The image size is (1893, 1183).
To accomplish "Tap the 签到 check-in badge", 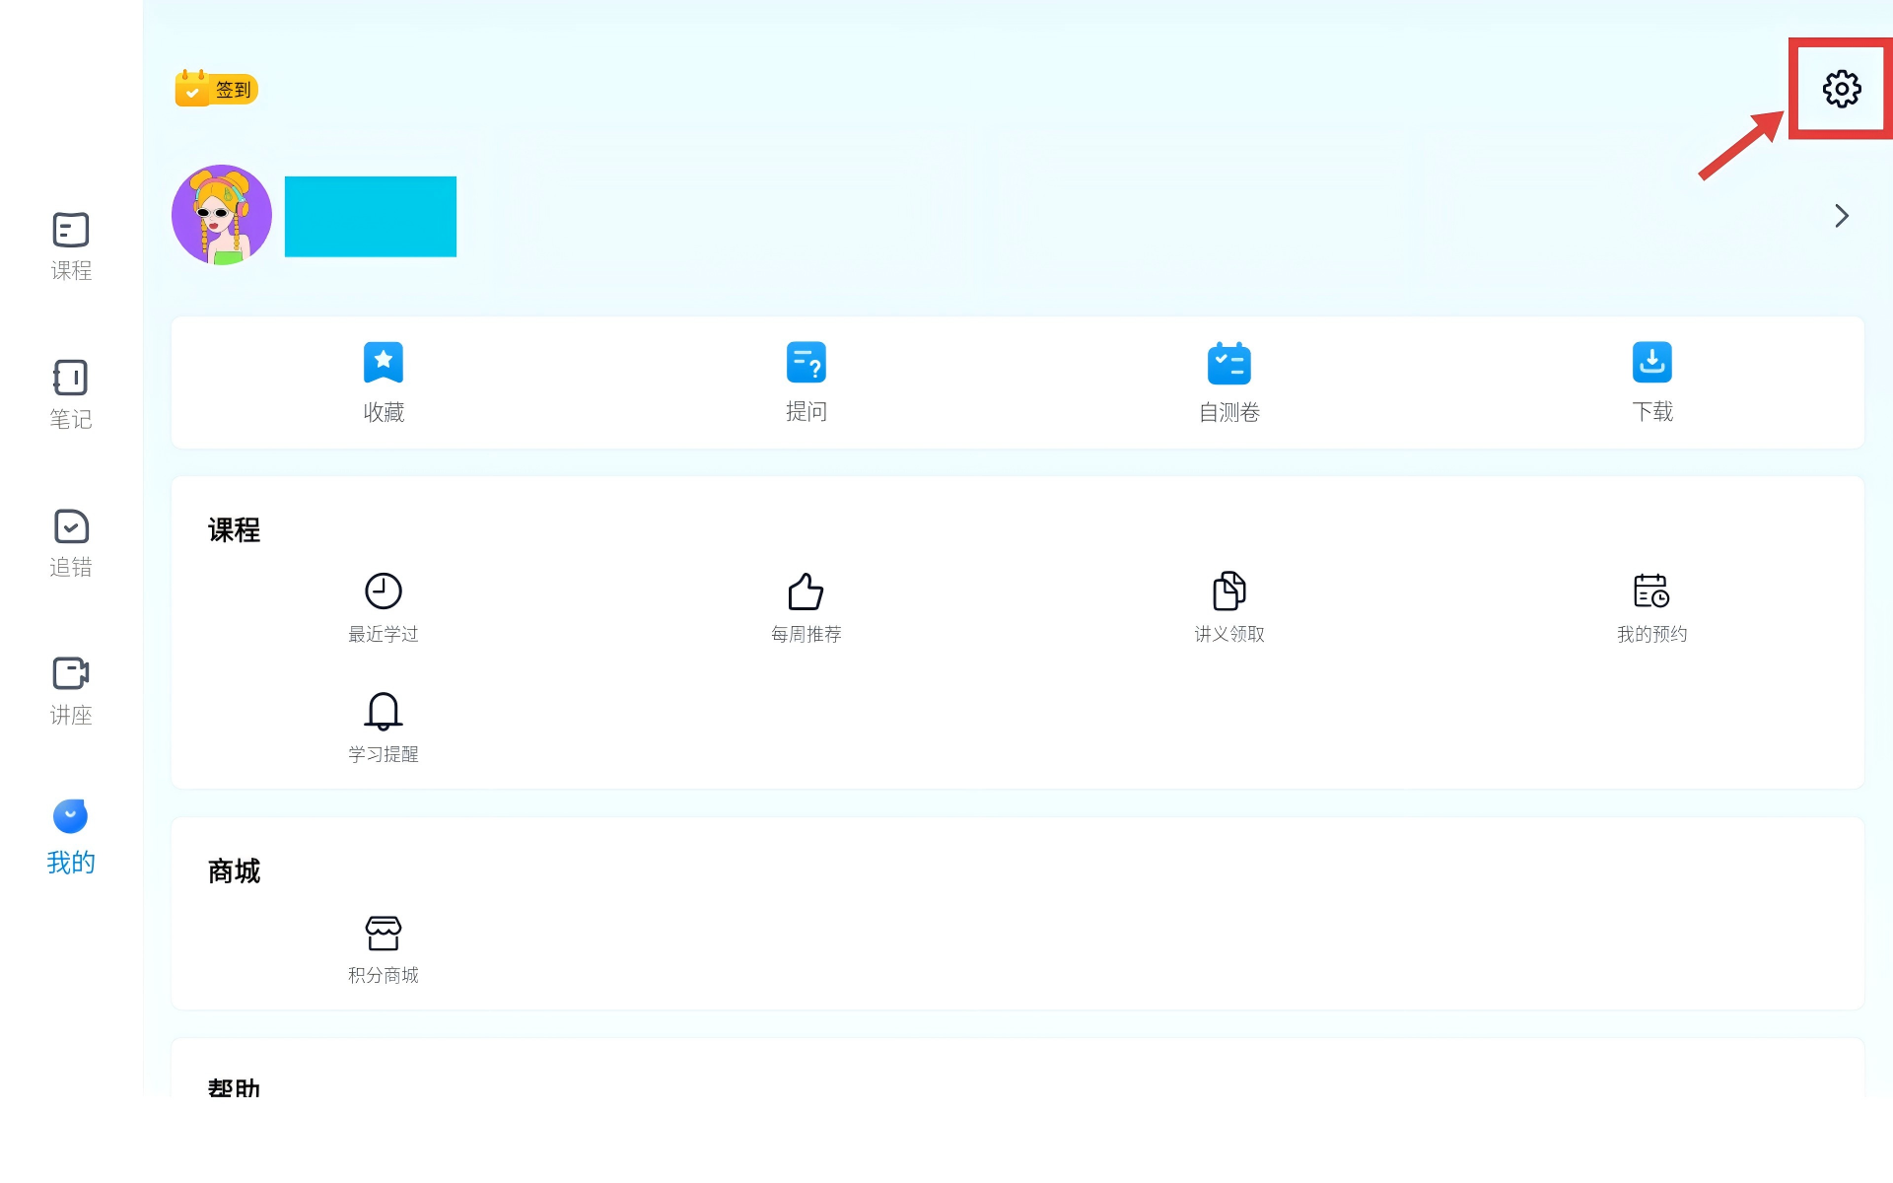I will coord(216,89).
